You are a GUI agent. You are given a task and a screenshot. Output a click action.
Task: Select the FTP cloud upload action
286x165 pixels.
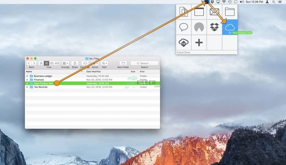click(x=183, y=43)
